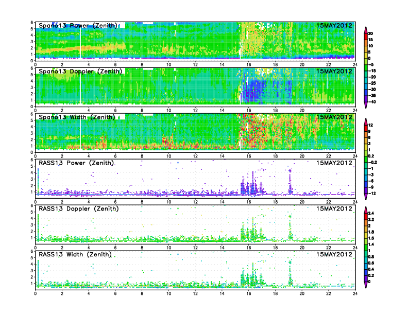The width and height of the screenshot is (408, 315).
Task: Click the 2.2 label on the bottom colorbar
Action: click(371, 219)
